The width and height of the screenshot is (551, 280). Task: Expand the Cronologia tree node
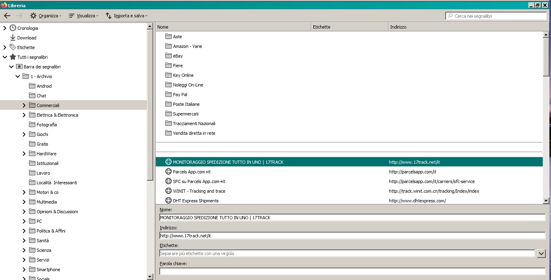coord(5,28)
